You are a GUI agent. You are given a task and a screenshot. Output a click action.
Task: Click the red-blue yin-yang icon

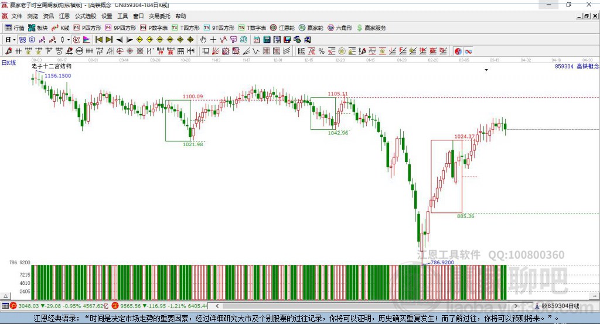[x=458, y=51]
